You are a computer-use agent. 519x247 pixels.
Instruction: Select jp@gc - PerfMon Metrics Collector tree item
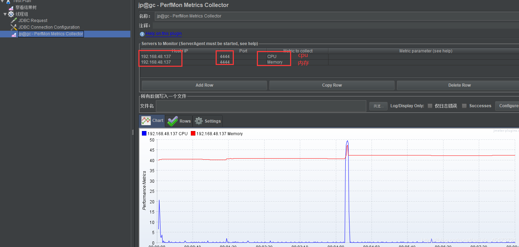(51, 34)
